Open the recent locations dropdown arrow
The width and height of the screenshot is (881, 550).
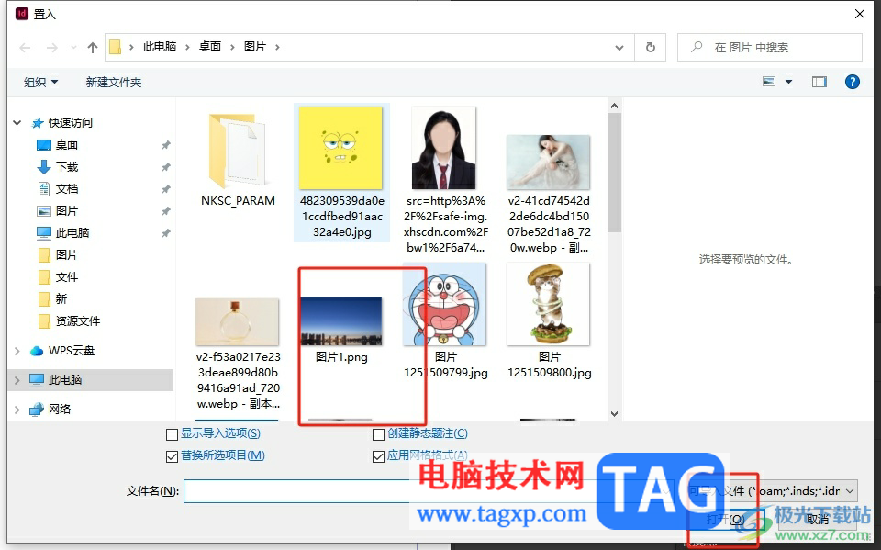(73, 48)
